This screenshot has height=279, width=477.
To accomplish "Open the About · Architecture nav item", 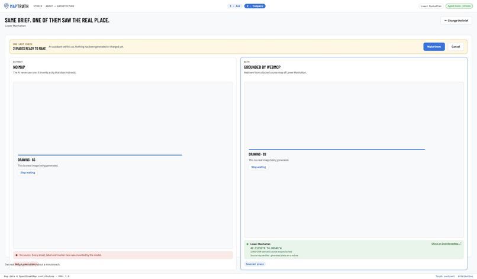I will tap(60, 6).
